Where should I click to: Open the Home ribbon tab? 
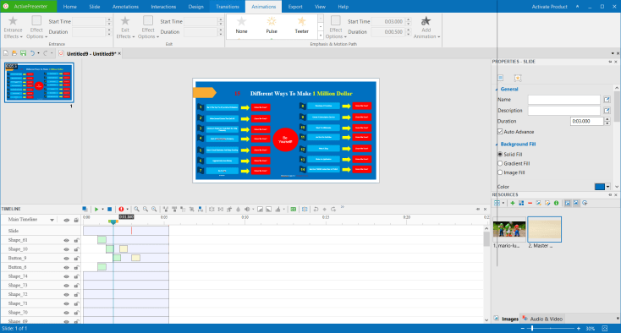[x=69, y=7]
